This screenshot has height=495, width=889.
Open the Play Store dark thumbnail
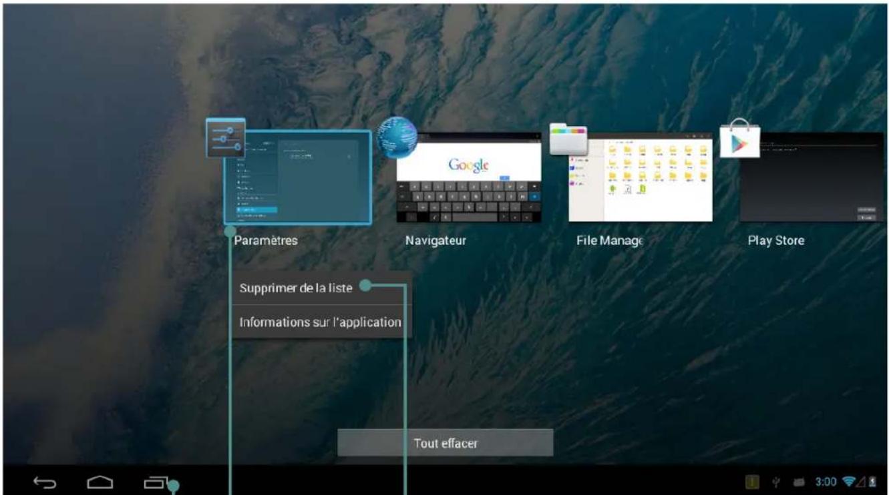(812, 177)
